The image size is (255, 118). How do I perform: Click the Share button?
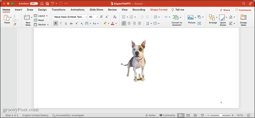[x=225, y=10]
